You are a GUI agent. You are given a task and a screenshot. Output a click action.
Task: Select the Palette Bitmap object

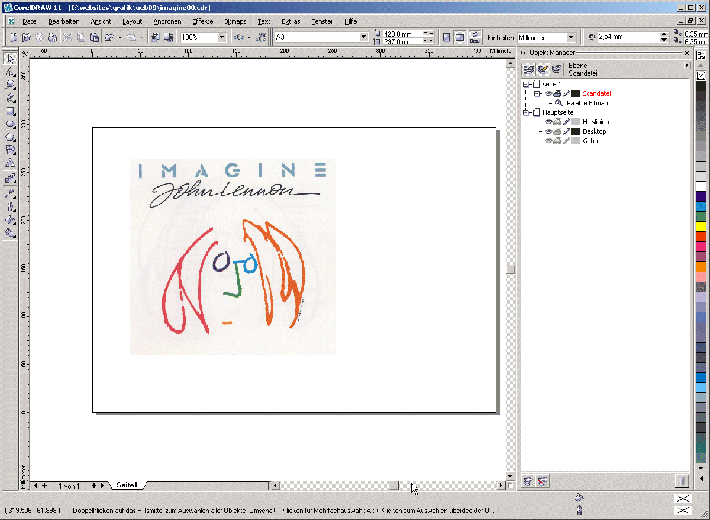click(x=587, y=103)
